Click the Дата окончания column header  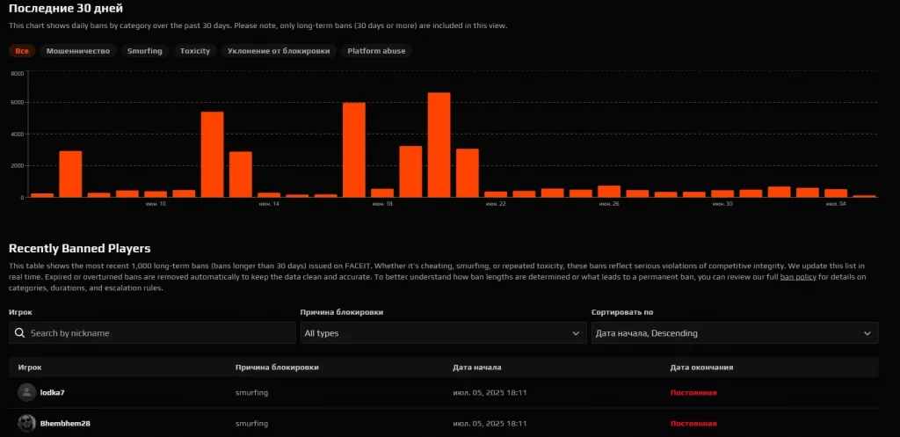701,368
